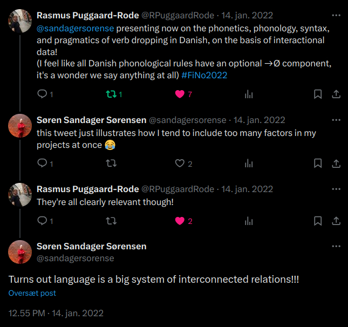Open the 12.55 PM timestamp of main tweet

(x=27, y=313)
